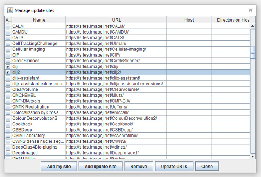Select the 'CSIM Laboratory' row name
261x177 pixels.
[39, 136]
